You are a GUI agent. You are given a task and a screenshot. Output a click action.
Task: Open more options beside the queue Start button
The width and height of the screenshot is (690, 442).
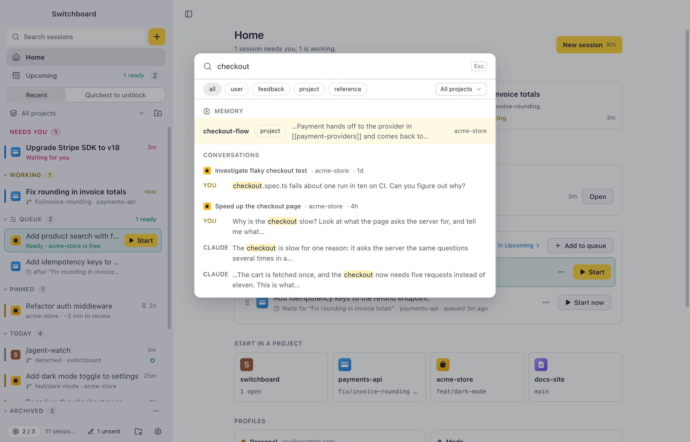561,272
